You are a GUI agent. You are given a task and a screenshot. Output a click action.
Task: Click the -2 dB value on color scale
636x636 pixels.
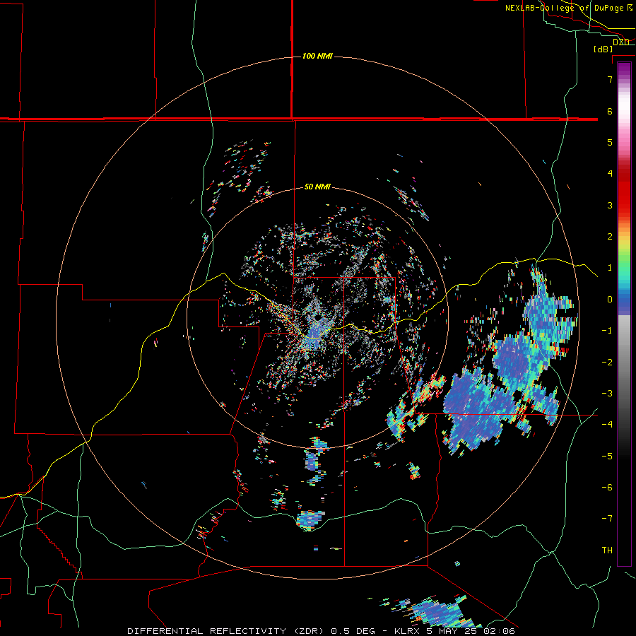pyautogui.click(x=607, y=363)
